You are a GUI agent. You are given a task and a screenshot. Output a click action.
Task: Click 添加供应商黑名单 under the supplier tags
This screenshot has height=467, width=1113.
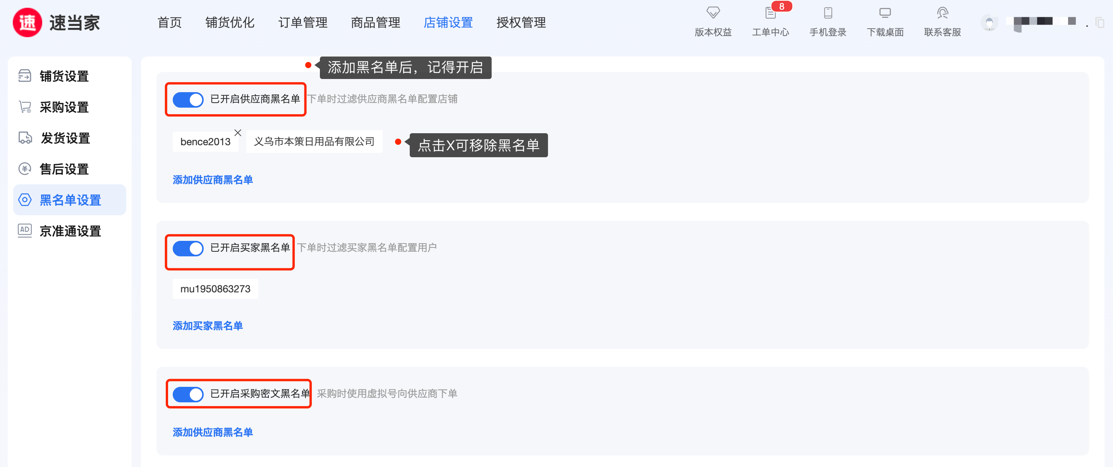[213, 180]
